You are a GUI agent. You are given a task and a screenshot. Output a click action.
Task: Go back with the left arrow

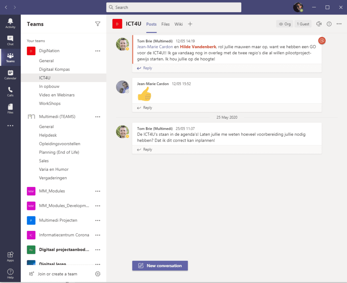pyautogui.click(x=6, y=7)
